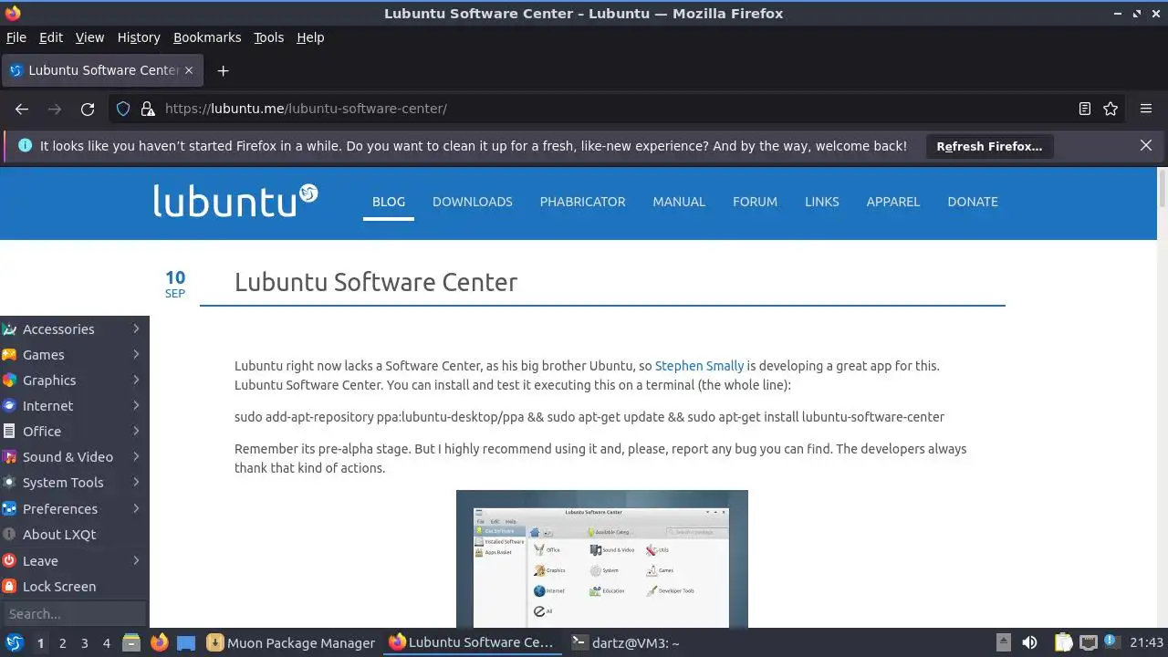
Task: Open the APPAREL navigation link
Action: (893, 202)
